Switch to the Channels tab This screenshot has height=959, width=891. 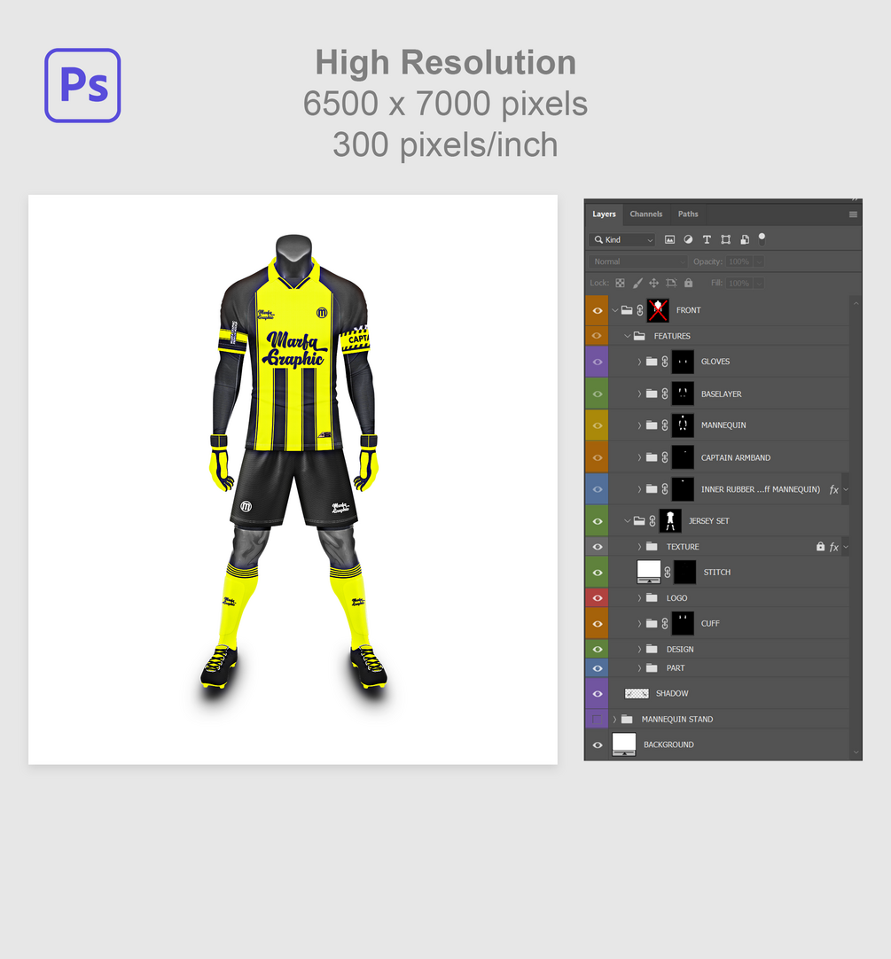coord(645,214)
